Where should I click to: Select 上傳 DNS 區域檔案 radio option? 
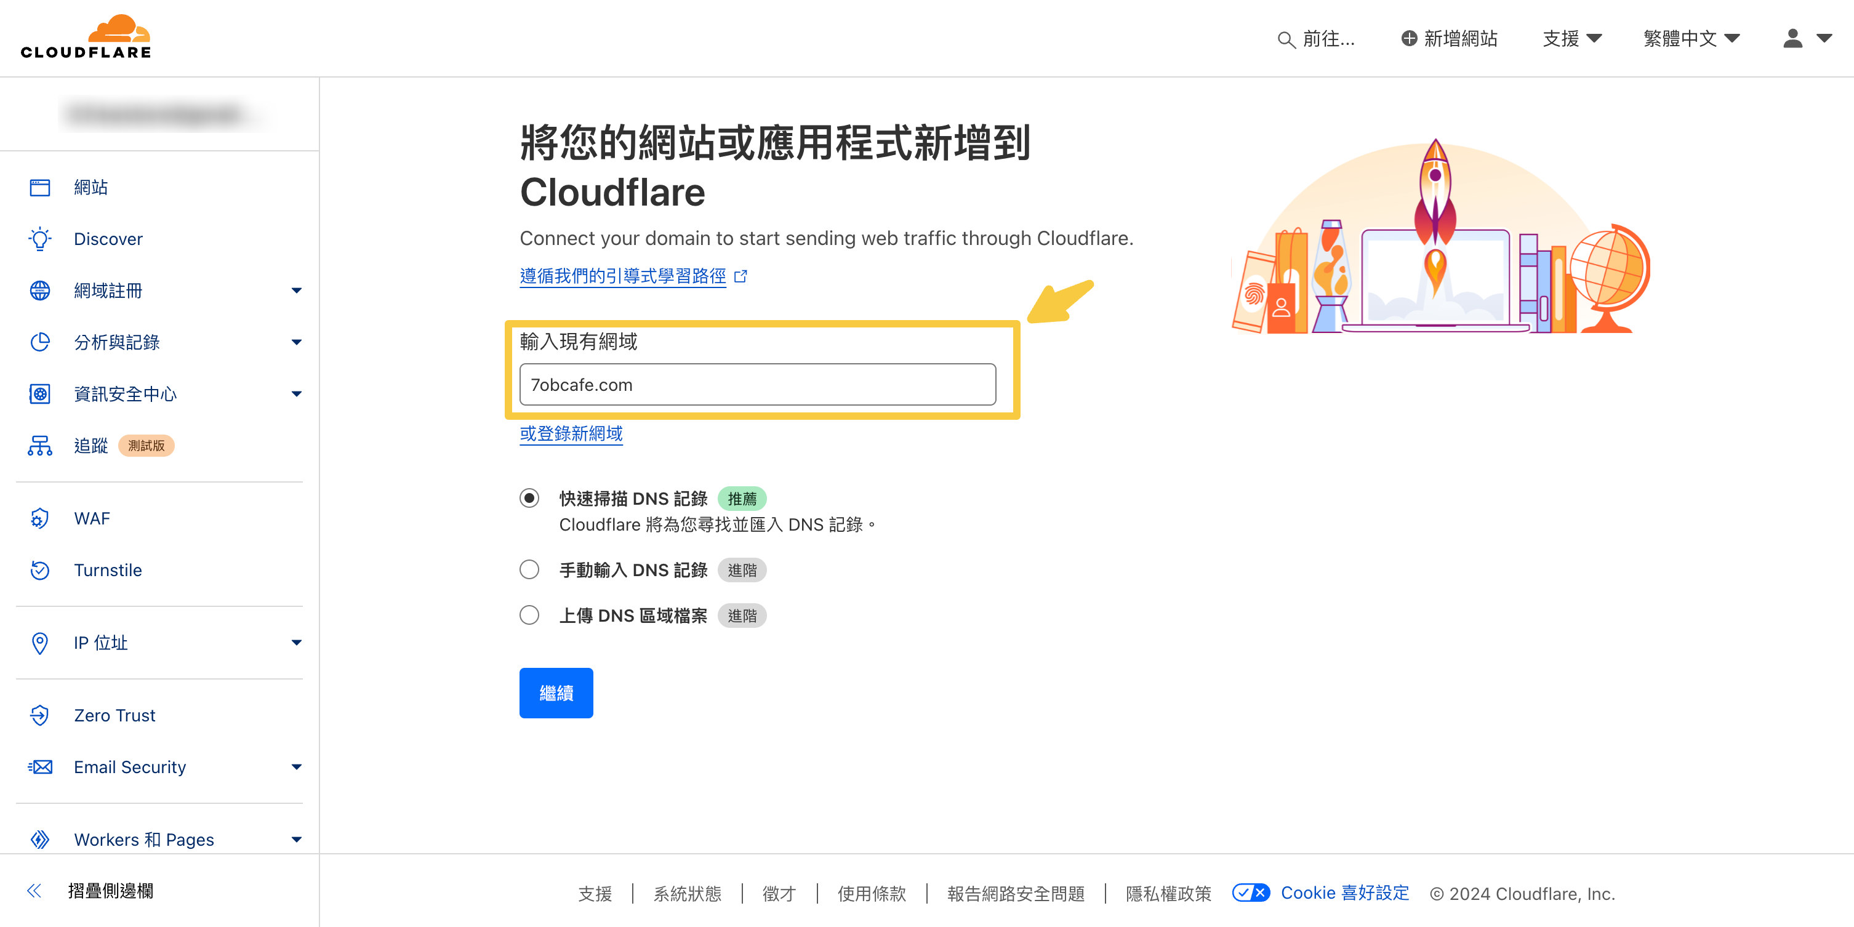(529, 615)
